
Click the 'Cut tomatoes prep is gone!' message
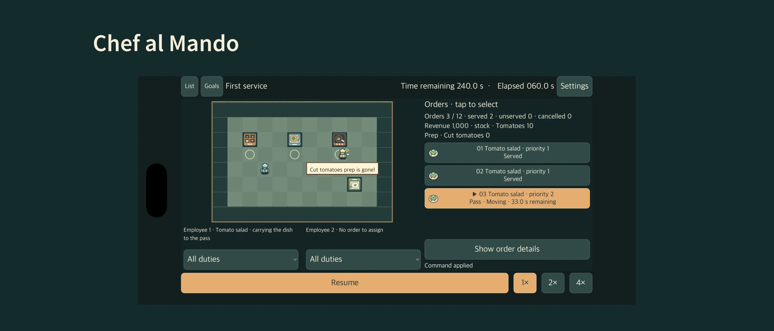(x=342, y=169)
